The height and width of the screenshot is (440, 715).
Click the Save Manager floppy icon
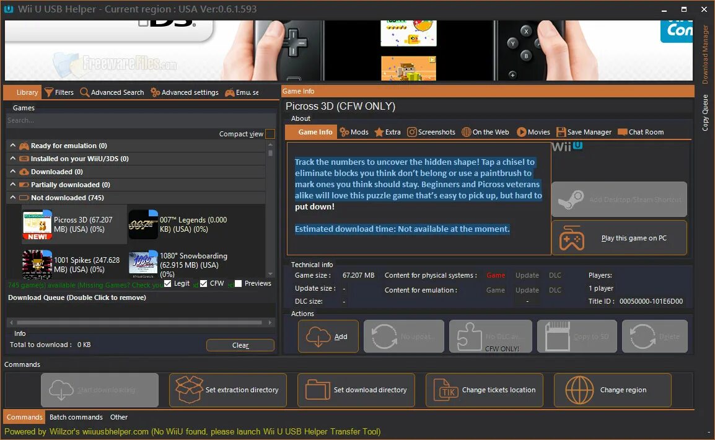point(561,132)
